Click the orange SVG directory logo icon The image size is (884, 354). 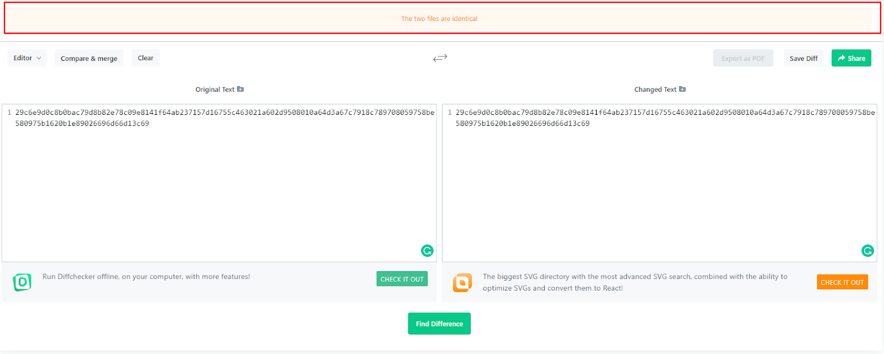point(462,282)
